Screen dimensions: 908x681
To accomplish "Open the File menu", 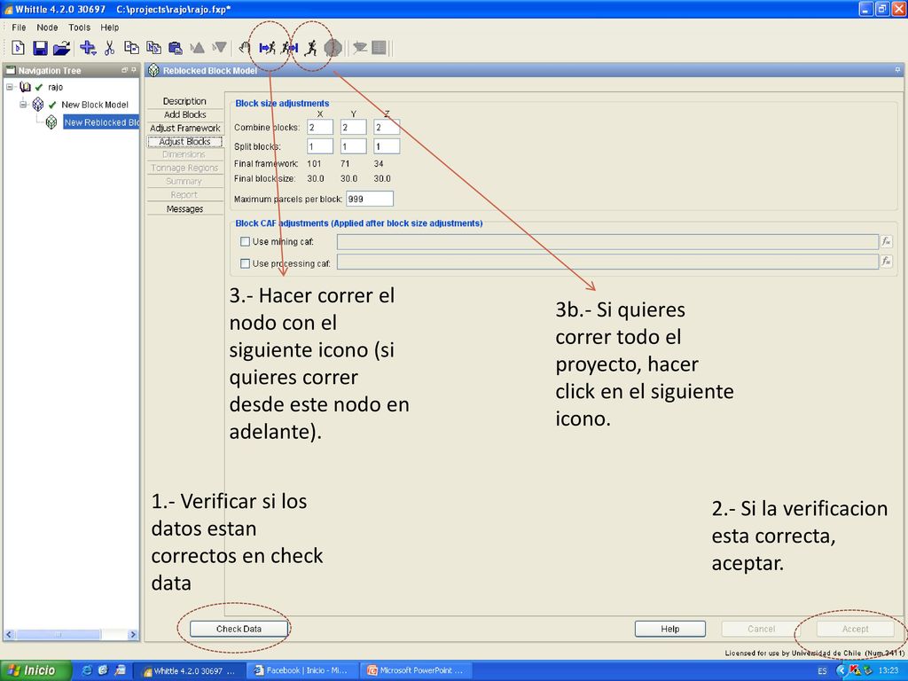I will click(x=20, y=27).
